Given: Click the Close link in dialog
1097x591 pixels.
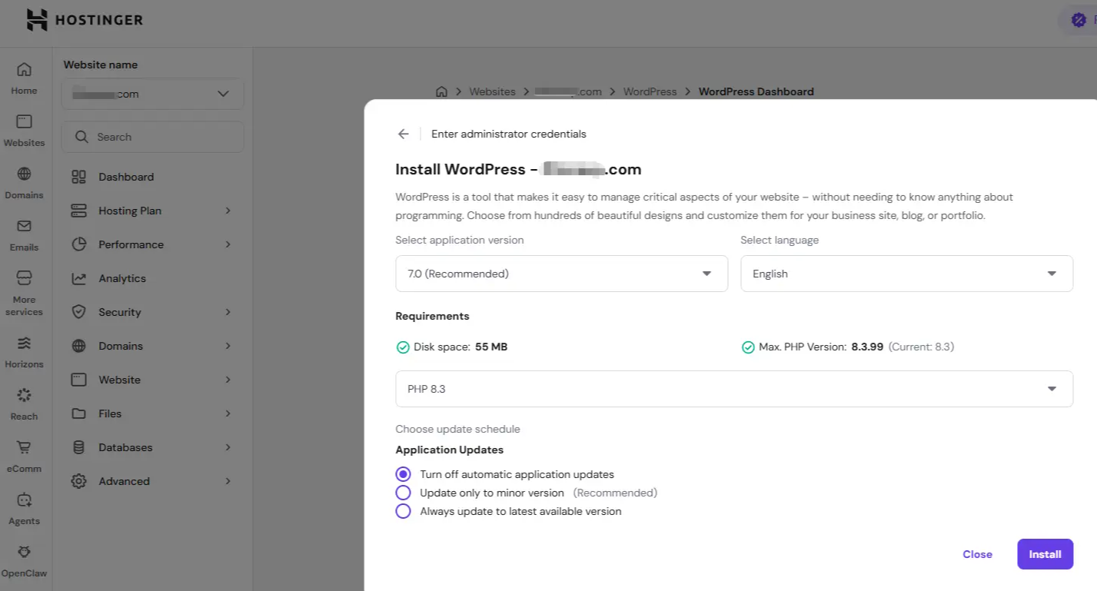Looking at the screenshot, I should (977, 554).
